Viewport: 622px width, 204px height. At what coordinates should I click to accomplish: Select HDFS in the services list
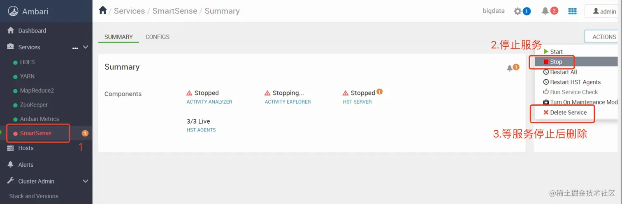click(27, 62)
